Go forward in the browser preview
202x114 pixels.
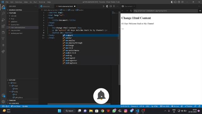point(127,11)
